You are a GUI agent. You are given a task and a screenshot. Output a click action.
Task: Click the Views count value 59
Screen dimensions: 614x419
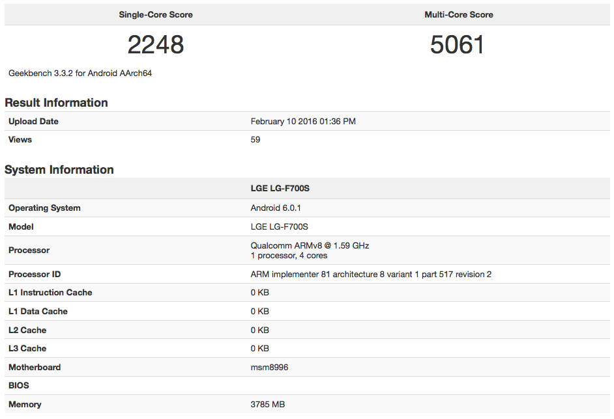pos(256,140)
